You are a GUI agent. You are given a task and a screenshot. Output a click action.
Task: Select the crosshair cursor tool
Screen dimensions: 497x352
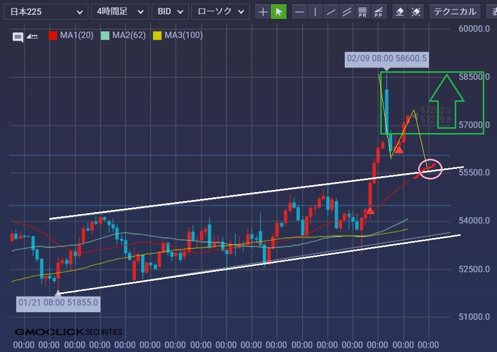click(262, 12)
